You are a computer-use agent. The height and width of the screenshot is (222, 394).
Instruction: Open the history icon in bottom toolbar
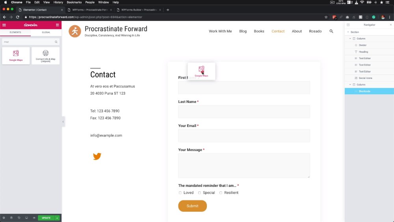pos(19,218)
